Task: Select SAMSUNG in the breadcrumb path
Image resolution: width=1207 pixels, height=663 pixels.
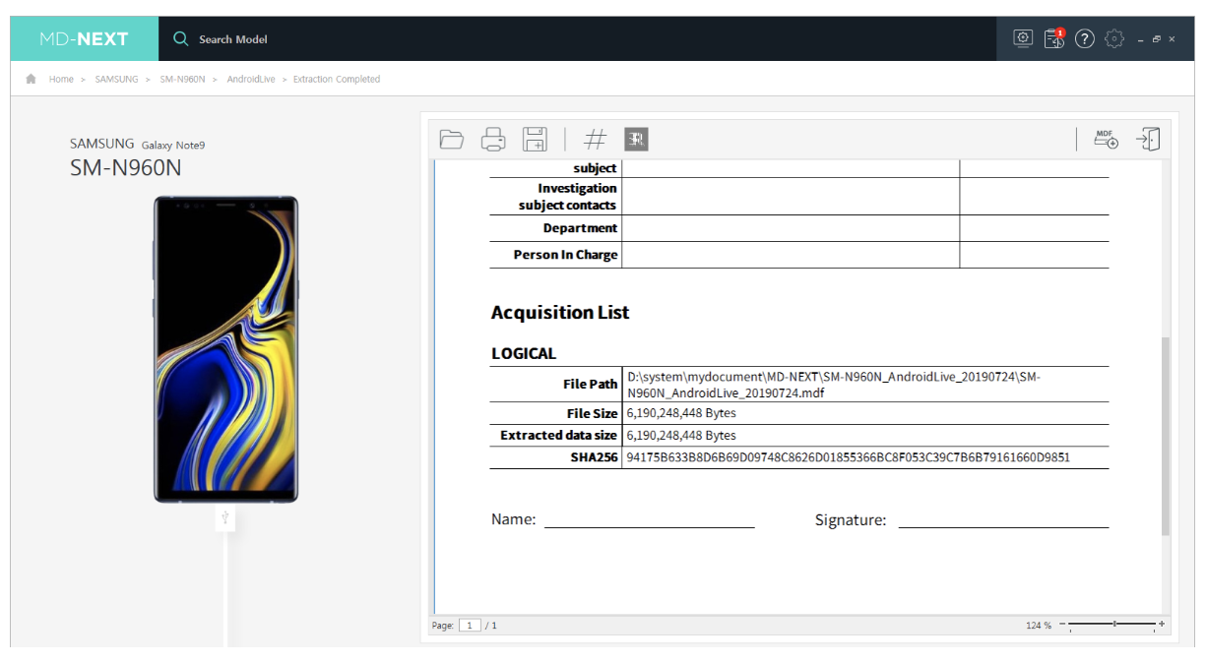Action: coord(116,80)
